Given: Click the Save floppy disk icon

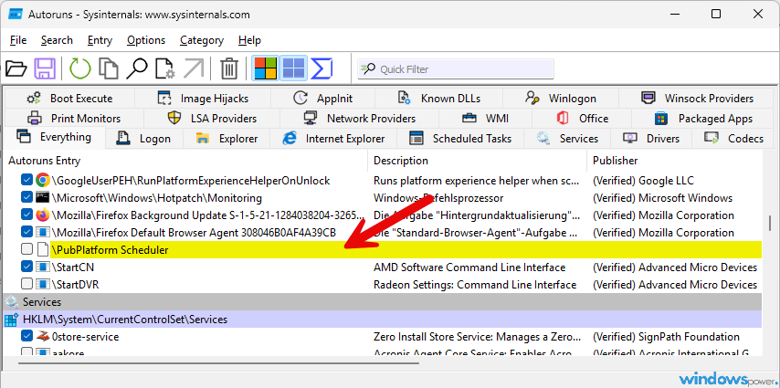Looking at the screenshot, I should (x=45, y=68).
